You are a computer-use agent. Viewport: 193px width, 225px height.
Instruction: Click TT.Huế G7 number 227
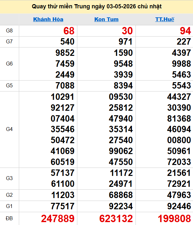point(184,42)
